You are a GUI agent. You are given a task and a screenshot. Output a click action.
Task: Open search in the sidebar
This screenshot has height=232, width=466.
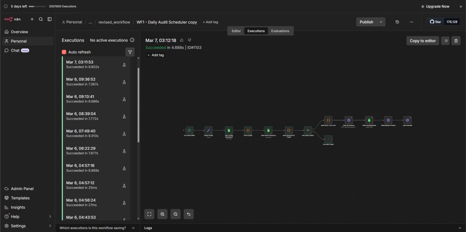40,19
